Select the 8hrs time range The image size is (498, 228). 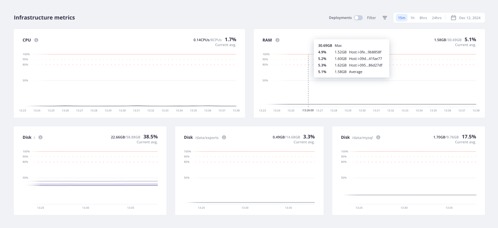(423, 18)
